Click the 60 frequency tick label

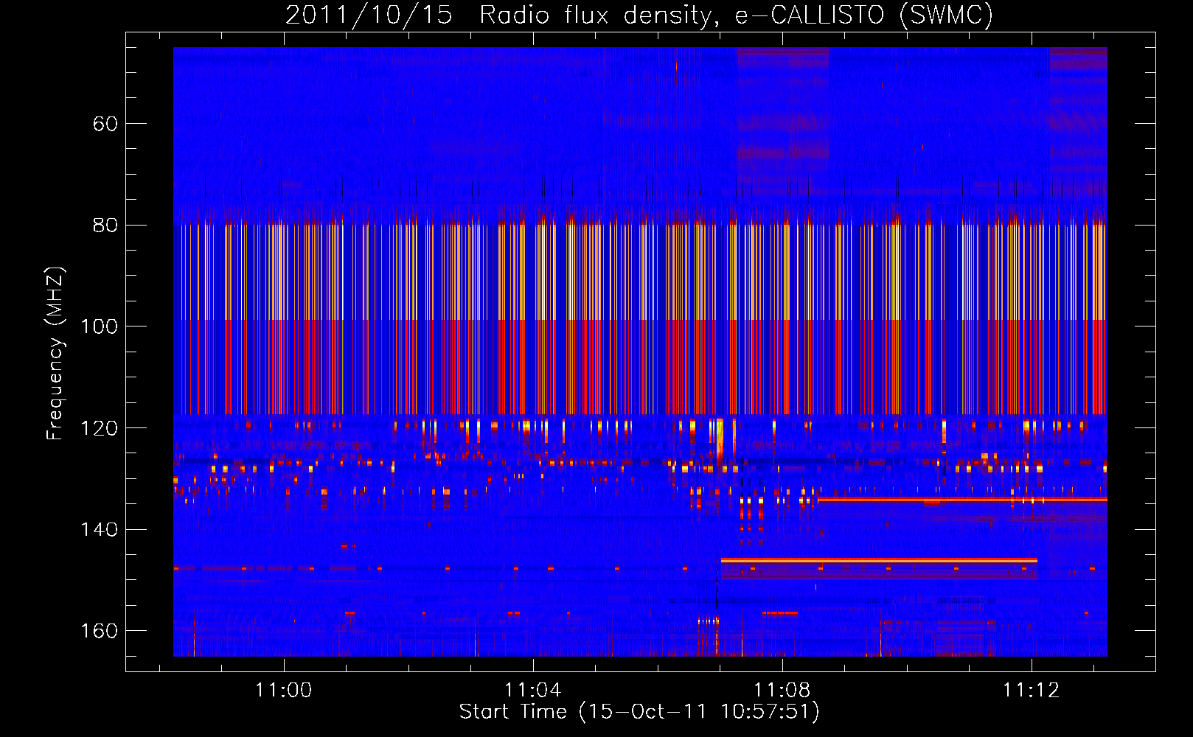point(105,124)
